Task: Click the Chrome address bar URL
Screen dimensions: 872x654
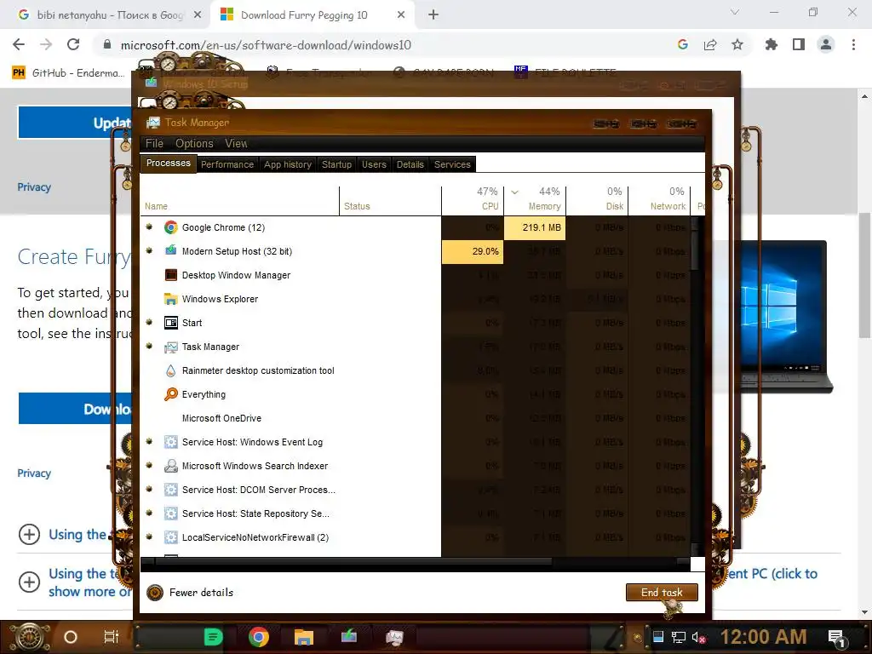Action: pos(266,45)
